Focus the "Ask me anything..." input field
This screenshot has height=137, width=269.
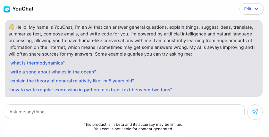(x=124, y=112)
